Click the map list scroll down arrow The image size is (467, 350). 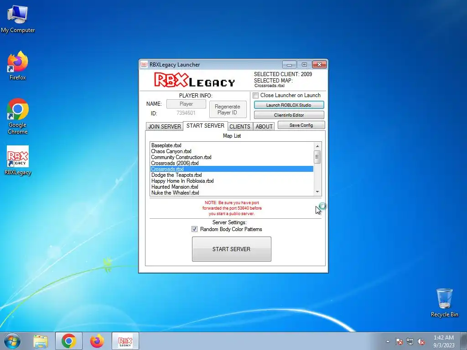tap(317, 192)
